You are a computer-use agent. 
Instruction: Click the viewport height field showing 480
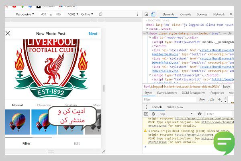coord(58,14)
